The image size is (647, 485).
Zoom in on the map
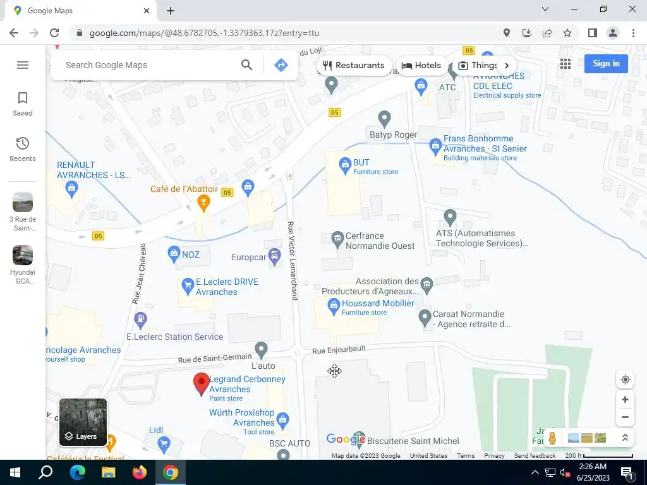pyautogui.click(x=625, y=399)
